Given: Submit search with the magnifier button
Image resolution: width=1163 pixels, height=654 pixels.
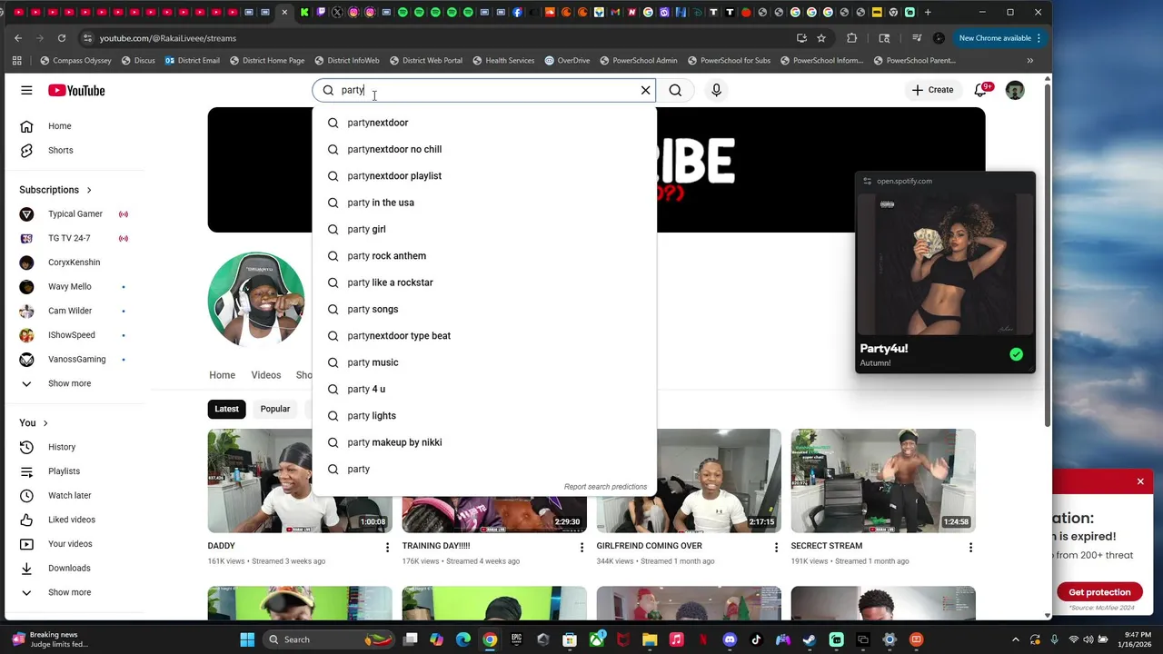Looking at the screenshot, I should [675, 90].
